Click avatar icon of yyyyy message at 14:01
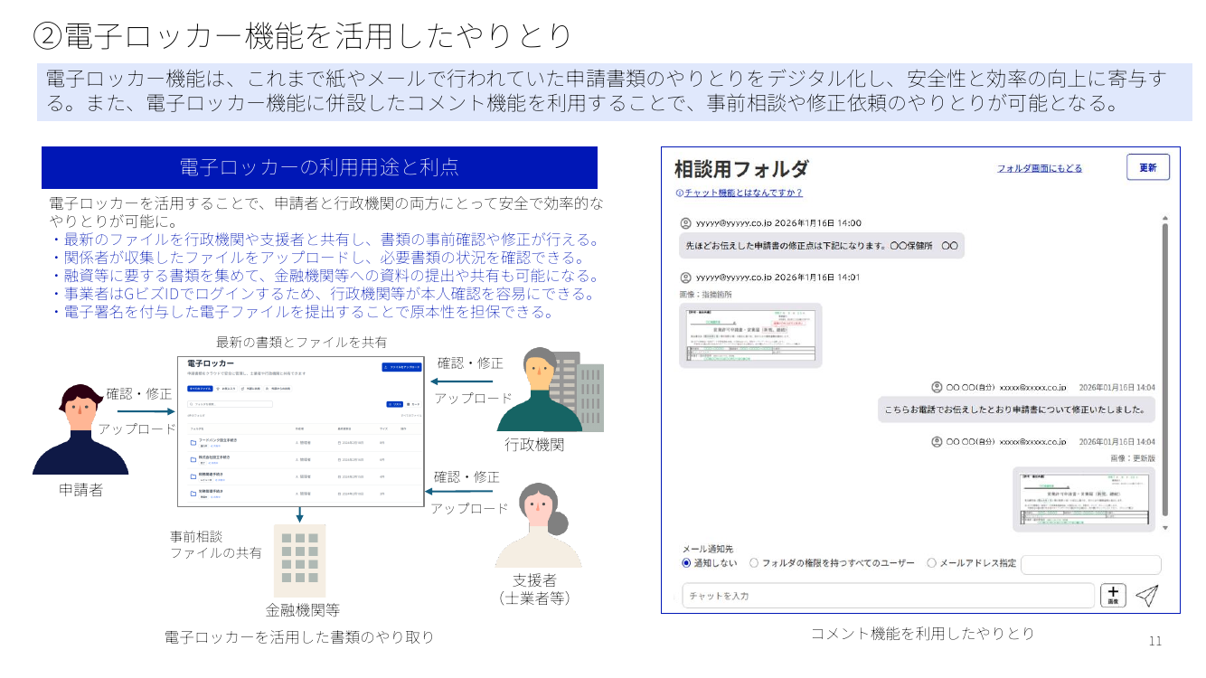The height and width of the screenshot is (678, 1206). pos(685,277)
